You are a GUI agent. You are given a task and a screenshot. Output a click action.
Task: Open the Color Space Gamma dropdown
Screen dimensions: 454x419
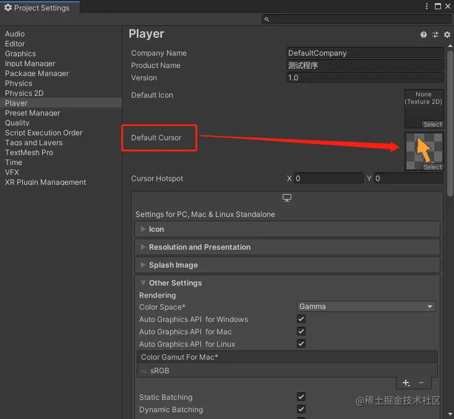tap(366, 307)
